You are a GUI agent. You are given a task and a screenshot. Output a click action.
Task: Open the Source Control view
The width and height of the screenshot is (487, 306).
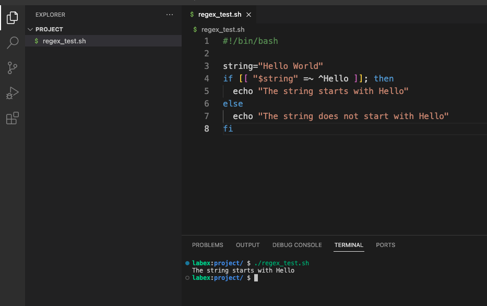13,68
